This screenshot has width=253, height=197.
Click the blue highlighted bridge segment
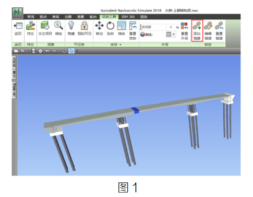[135, 110]
